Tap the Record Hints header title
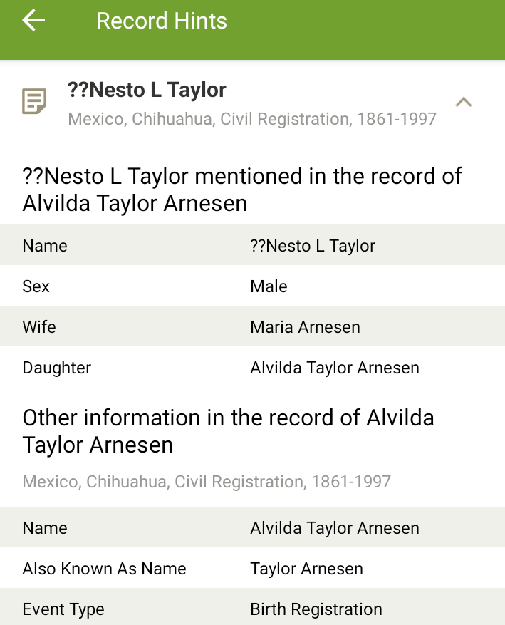This screenshot has width=505, height=625. pyautogui.click(x=162, y=21)
